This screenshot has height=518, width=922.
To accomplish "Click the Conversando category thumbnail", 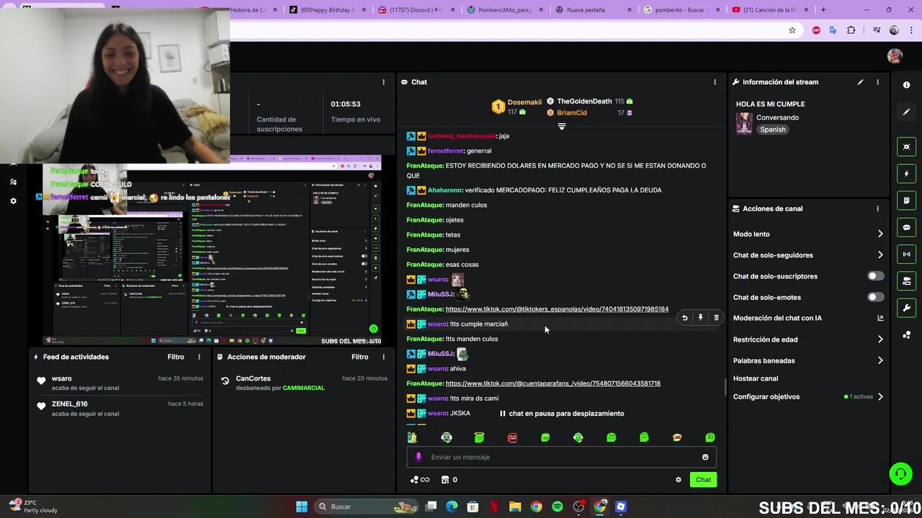I will 744,124.
